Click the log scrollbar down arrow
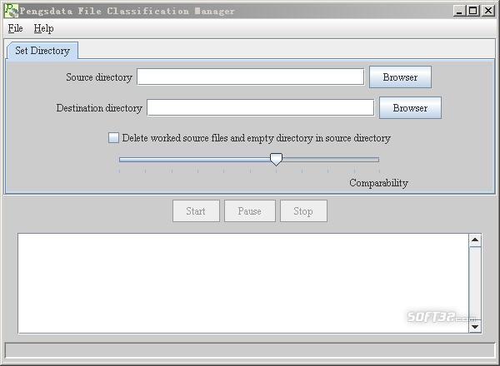Image resolution: width=500 pixels, height=366 pixels. tap(475, 327)
